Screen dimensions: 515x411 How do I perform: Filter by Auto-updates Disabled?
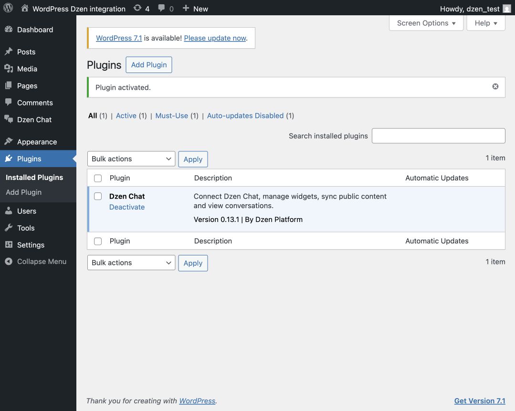pyautogui.click(x=245, y=116)
